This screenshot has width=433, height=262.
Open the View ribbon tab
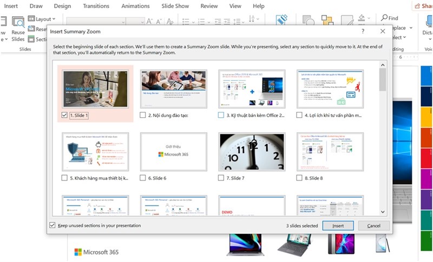point(235,6)
